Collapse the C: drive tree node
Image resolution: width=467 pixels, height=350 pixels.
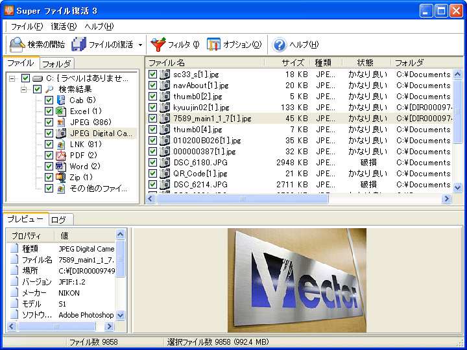coord(12,78)
